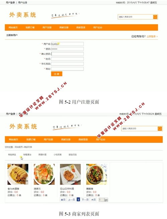
Task: Open the 食为尚酒楼 dish thumbnail
Action: coord(18,174)
